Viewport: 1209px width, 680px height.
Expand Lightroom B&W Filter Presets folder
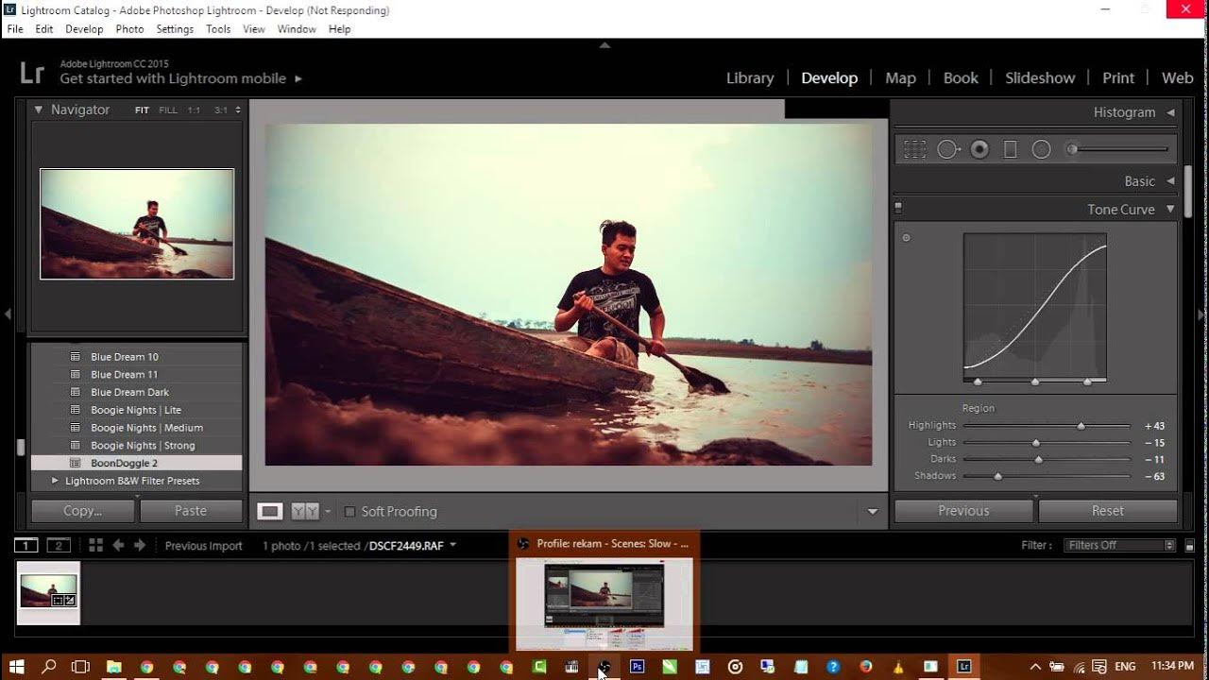coord(55,481)
